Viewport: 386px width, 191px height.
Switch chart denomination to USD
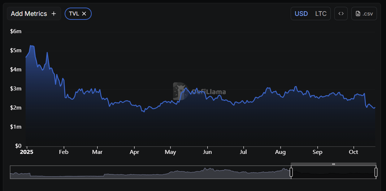point(301,14)
